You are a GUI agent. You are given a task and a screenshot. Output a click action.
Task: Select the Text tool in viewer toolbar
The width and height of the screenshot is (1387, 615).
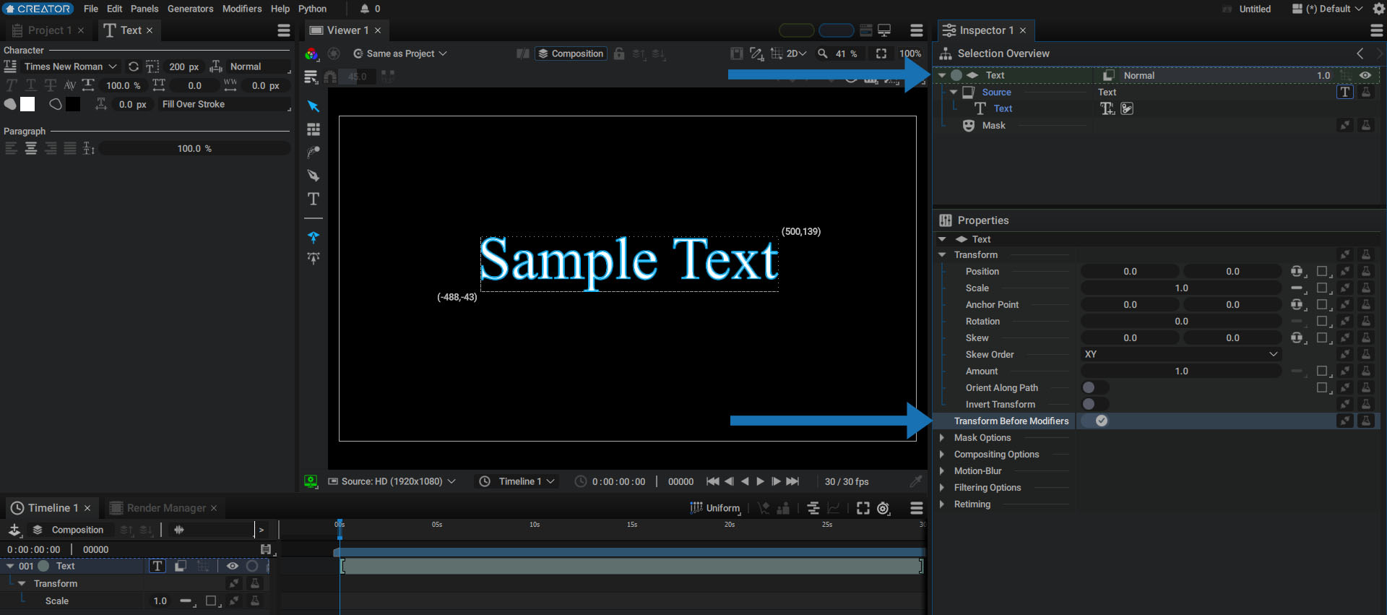pos(314,199)
